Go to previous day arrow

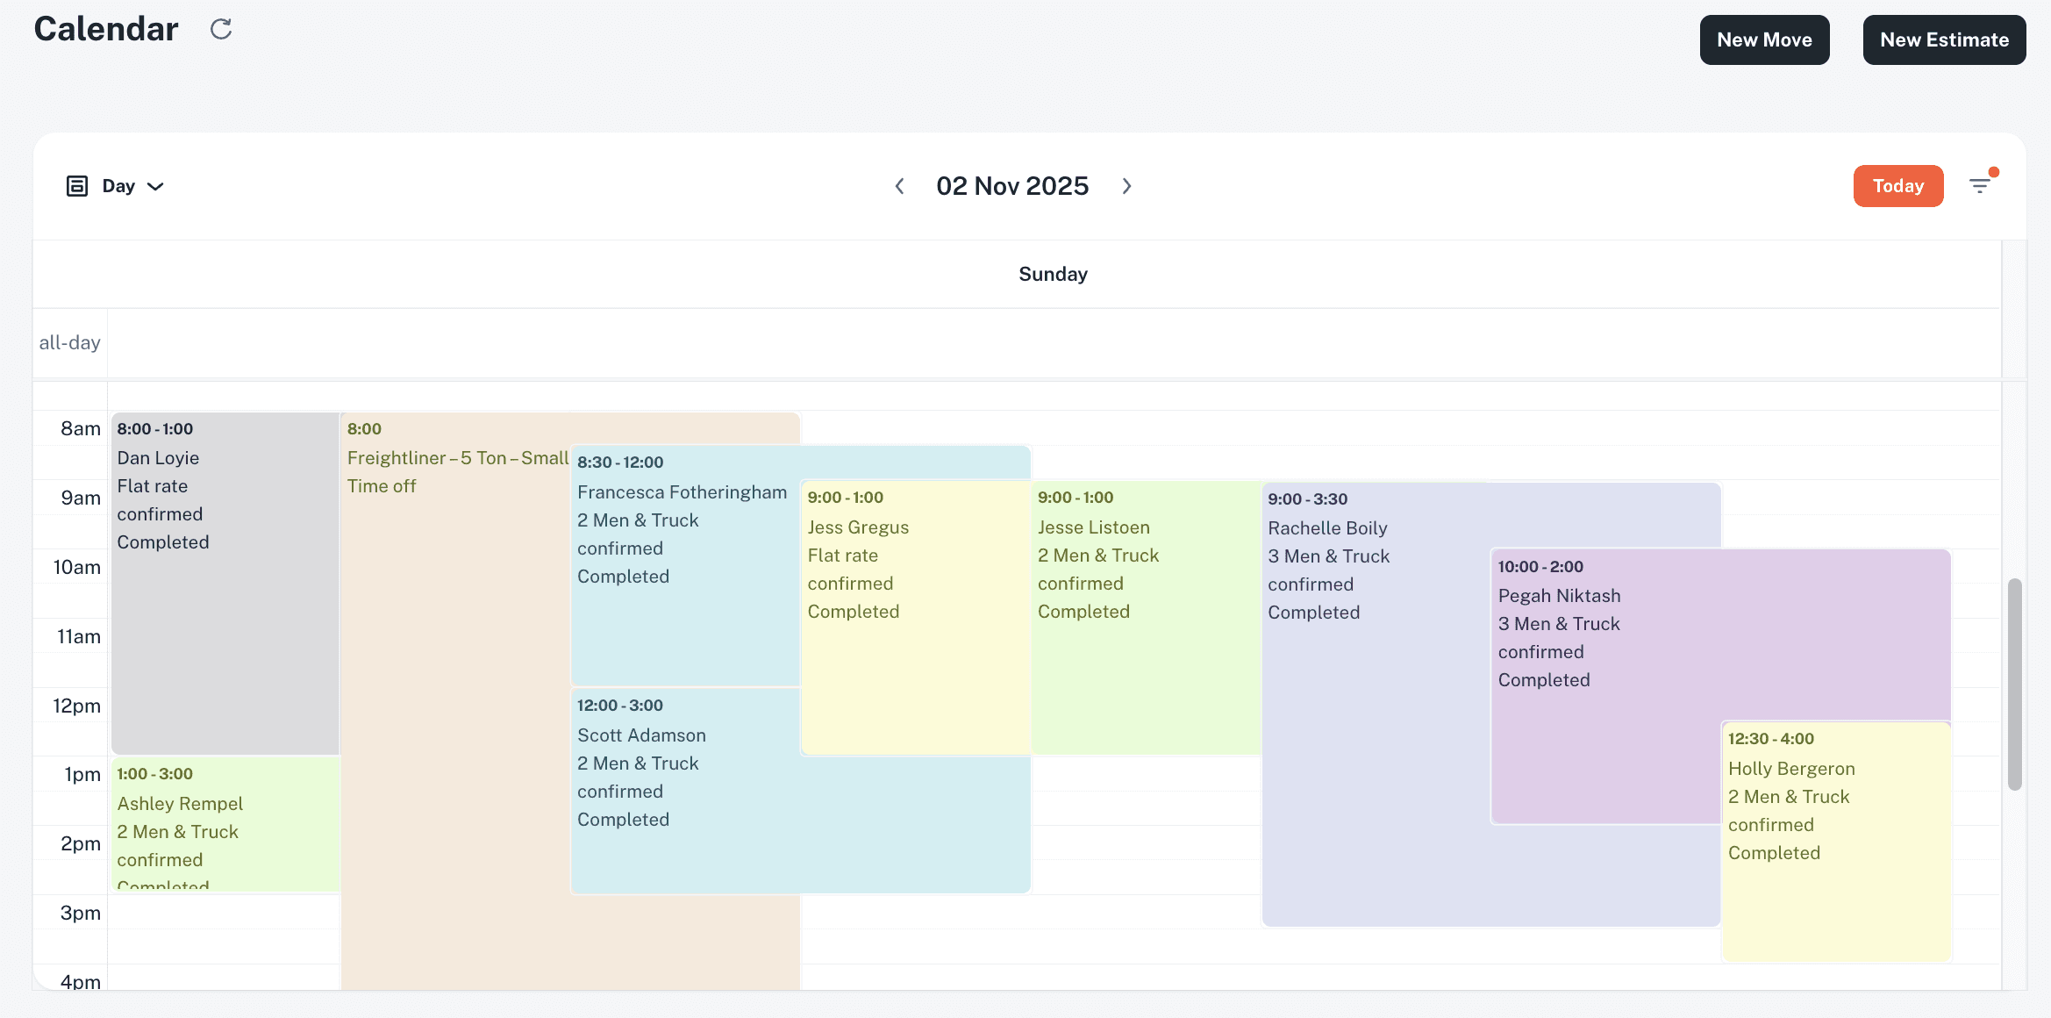(x=899, y=186)
